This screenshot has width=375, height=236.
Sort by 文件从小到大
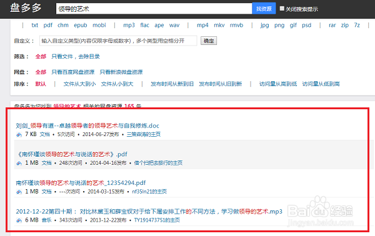coord(117,84)
